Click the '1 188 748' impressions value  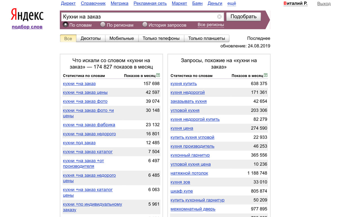point(257,173)
